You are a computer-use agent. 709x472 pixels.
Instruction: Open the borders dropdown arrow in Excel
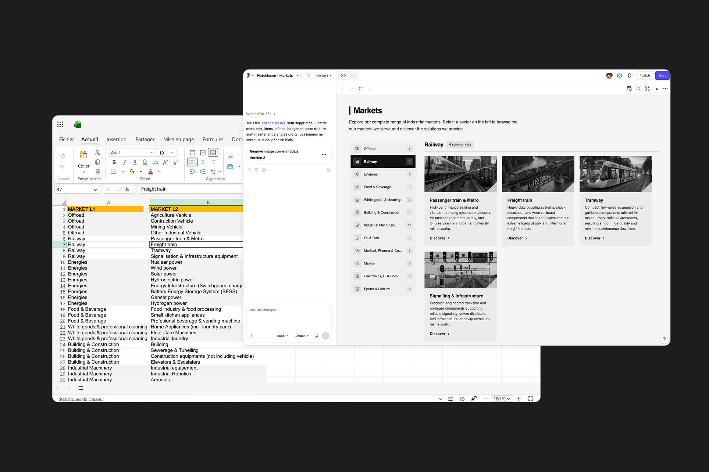pyautogui.click(x=122, y=172)
